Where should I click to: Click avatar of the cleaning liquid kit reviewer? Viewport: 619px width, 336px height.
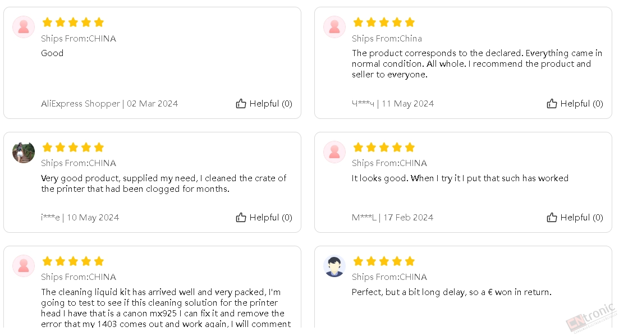pos(24,266)
